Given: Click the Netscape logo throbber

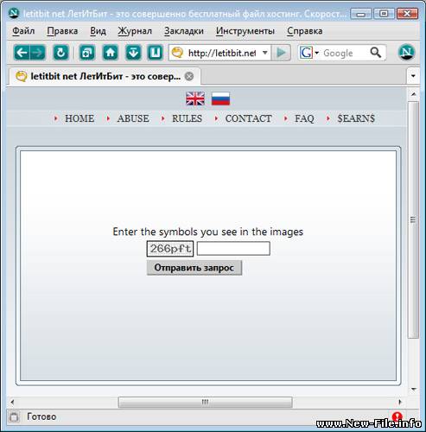Looking at the screenshot, I should point(406,53).
